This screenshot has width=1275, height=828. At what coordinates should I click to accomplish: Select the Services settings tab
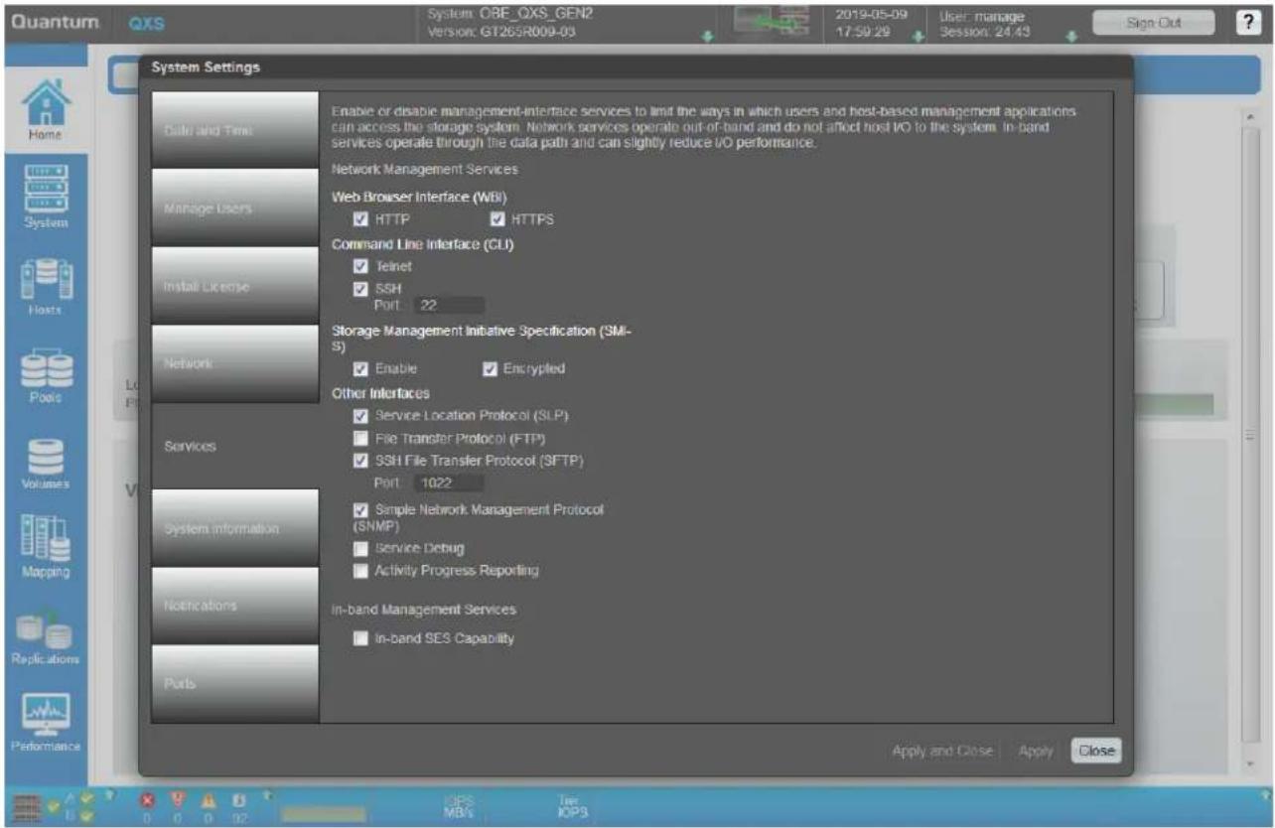coord(235,447)
